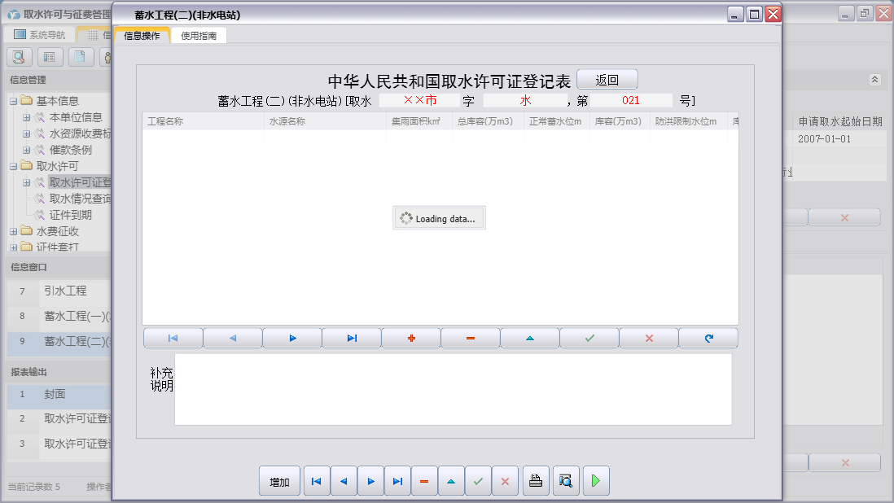
Task: Edit record with bottom toolbar up-triangle
Action: click(451, 481)
